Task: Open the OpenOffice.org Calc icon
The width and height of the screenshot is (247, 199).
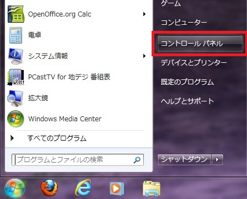Action: (x=16, y=14)
